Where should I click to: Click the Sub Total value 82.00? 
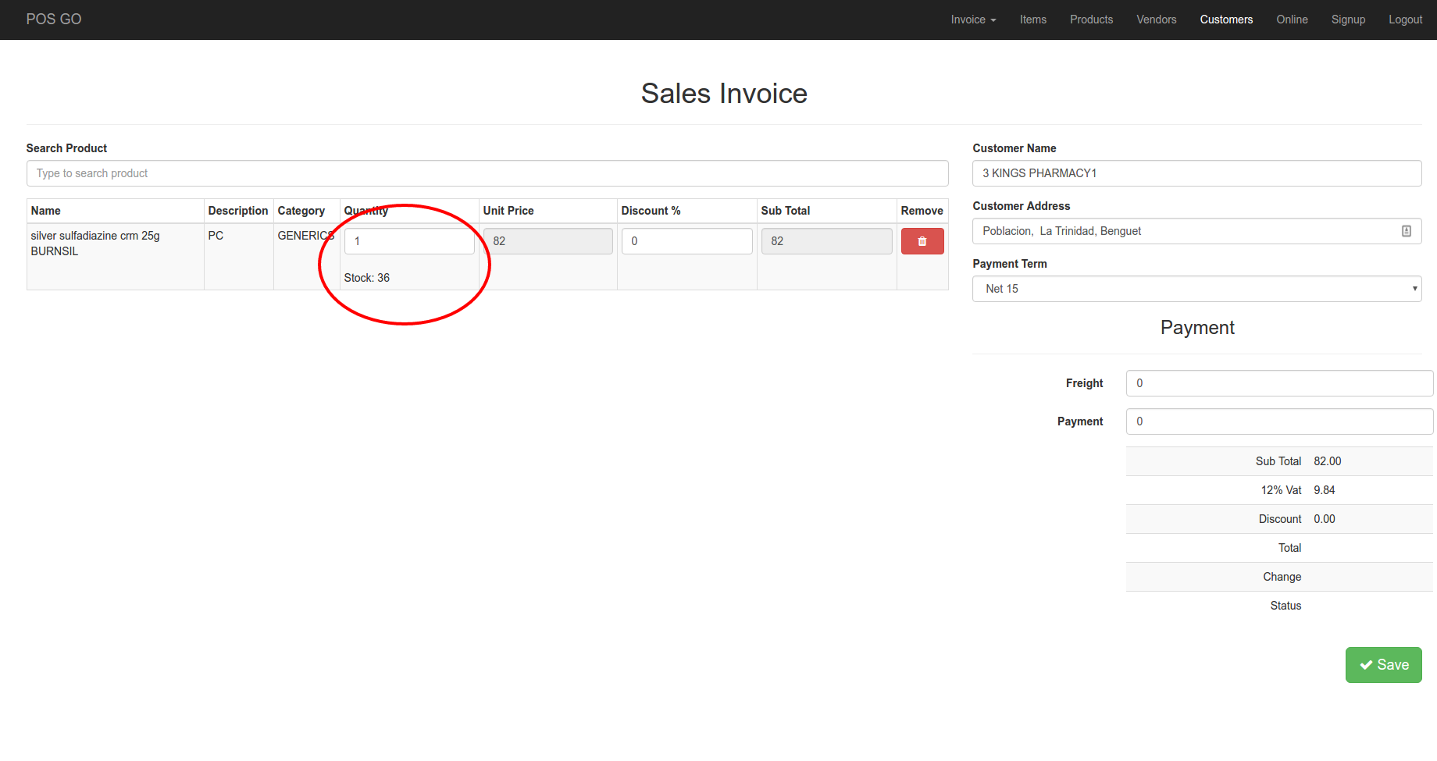pos(1328,461)
